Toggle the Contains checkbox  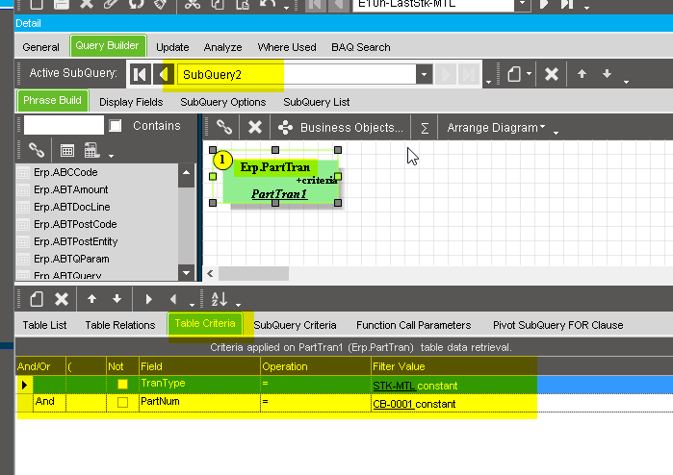(115, 126)
